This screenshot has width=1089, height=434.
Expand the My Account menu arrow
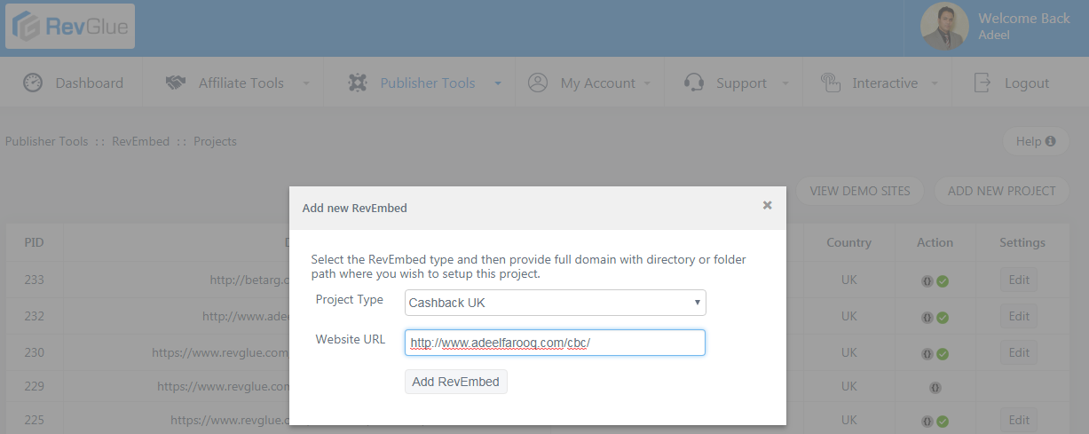[x=648, y=83]
